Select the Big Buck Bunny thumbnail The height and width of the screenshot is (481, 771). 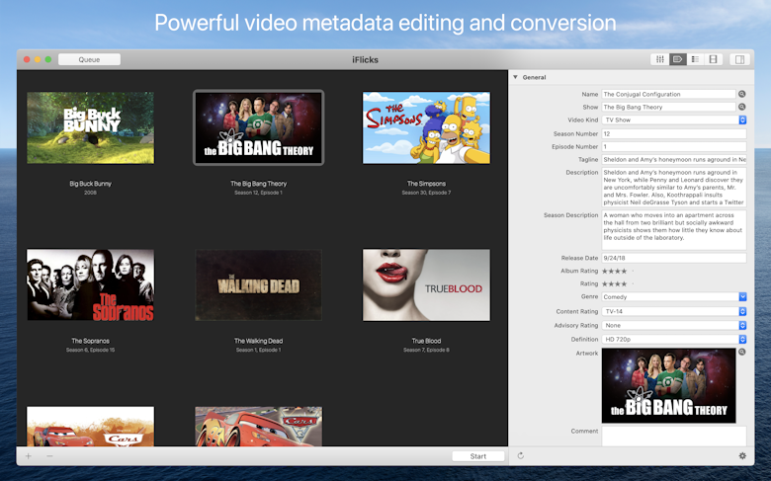[91, 127]
